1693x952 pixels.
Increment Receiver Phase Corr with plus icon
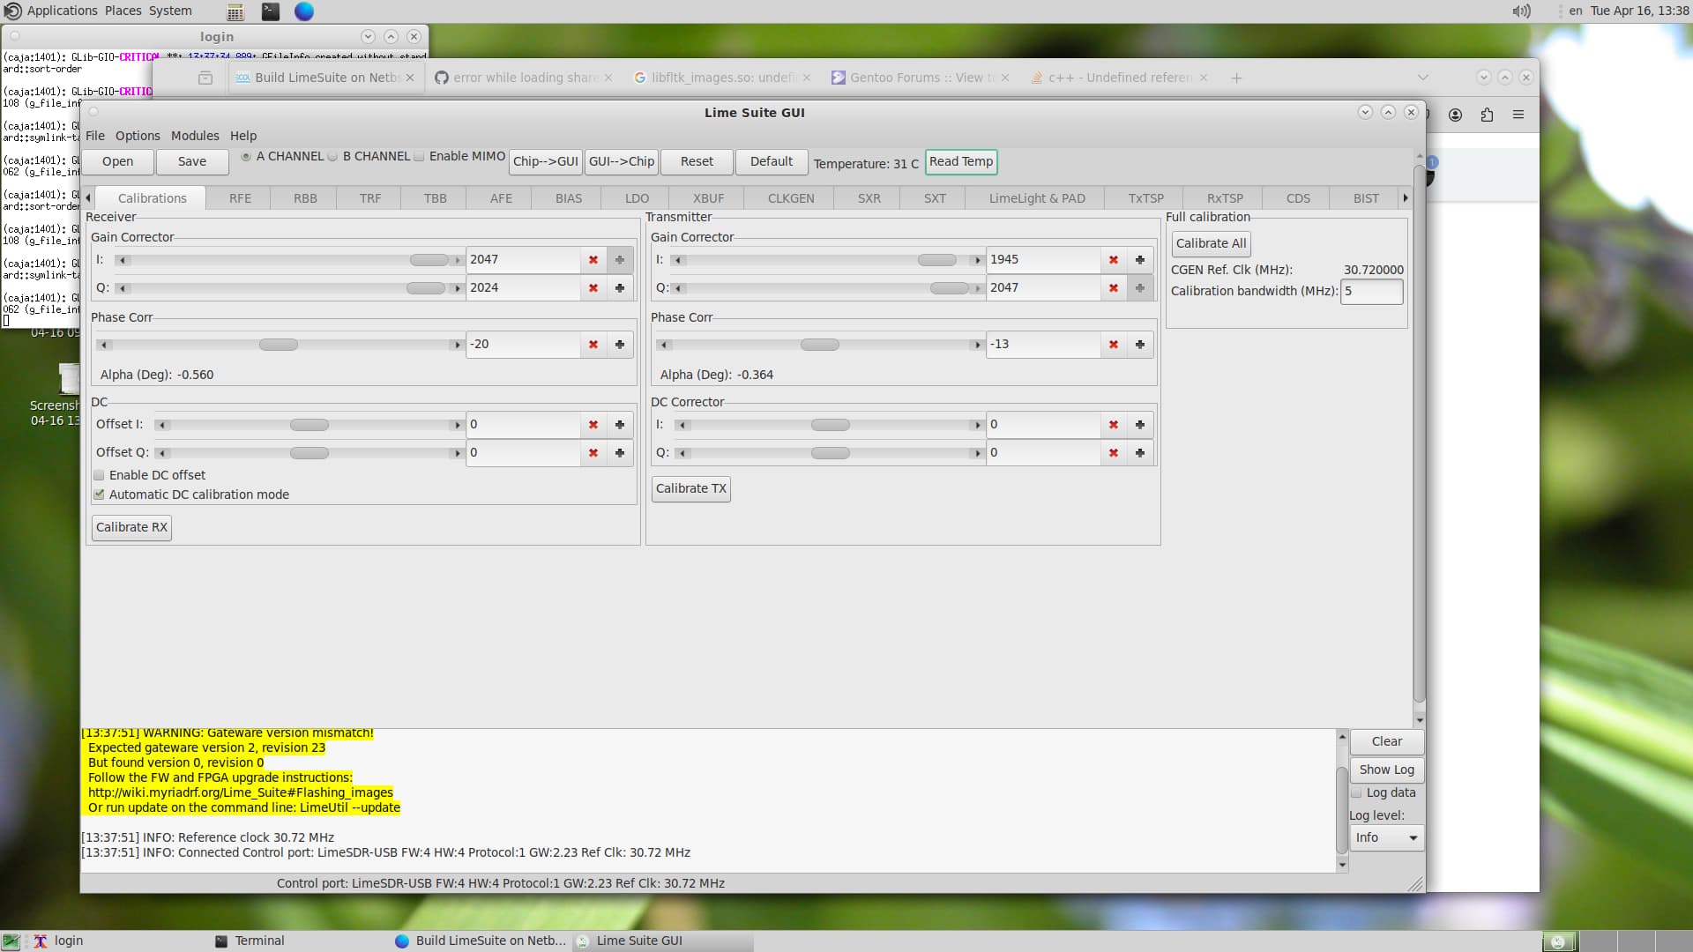point(620,345)
